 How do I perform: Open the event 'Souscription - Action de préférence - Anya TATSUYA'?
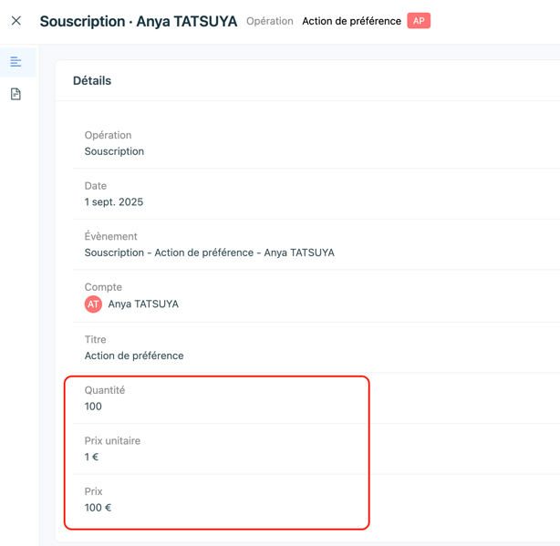pos(209,252)
